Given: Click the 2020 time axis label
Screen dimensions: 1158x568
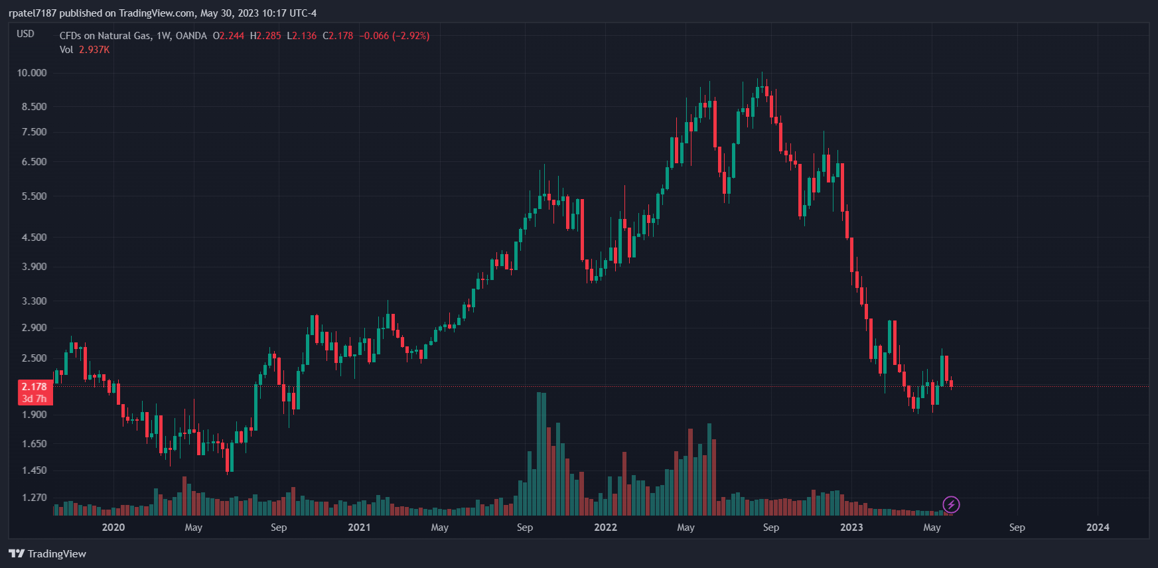Looking at the screenshot, I should (113, 528).
